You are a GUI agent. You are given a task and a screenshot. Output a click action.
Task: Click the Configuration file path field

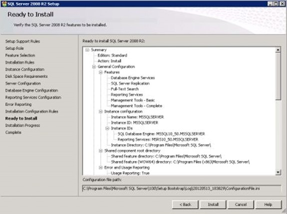182,189
